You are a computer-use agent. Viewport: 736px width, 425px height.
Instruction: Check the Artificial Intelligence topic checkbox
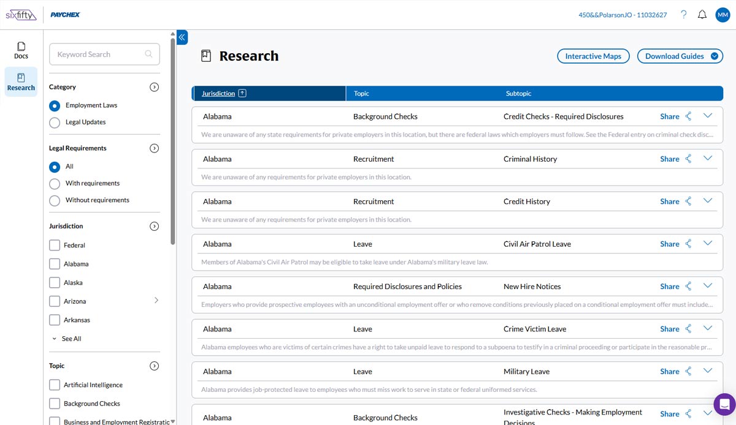pos(54,385)
